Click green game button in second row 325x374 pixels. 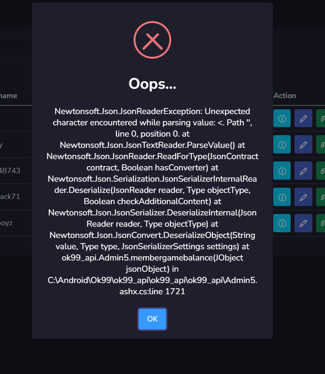click(321, 145)
